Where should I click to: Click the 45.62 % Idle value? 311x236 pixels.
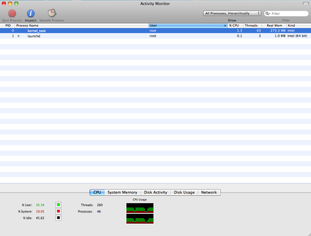click(x=40, y=218)
